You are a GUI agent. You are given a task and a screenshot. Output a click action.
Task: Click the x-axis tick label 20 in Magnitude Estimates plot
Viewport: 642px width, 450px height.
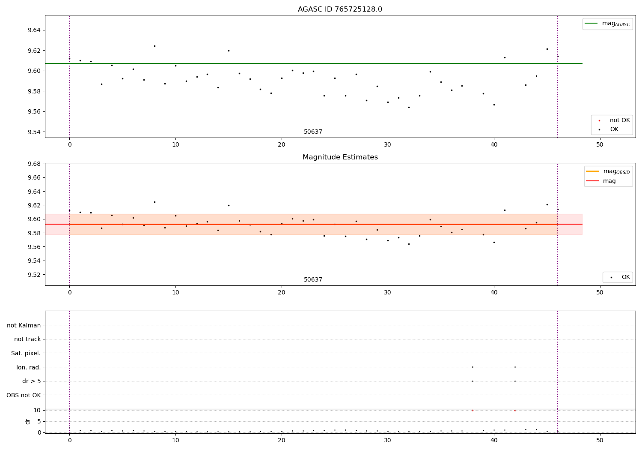click(282, 293)
